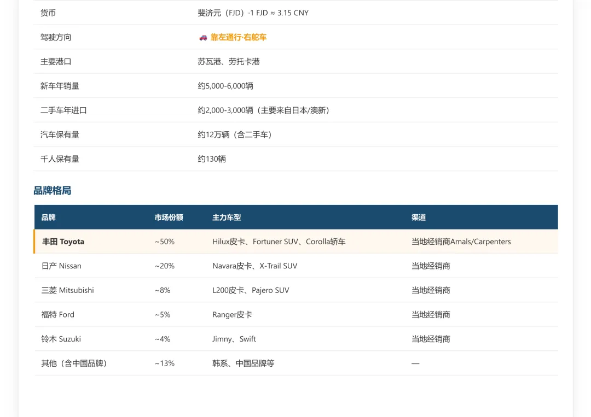Click 当地经销商 in the Mitsubishi row
The width and height of the screenshot is (591, 417).
(x=431, y=290)
